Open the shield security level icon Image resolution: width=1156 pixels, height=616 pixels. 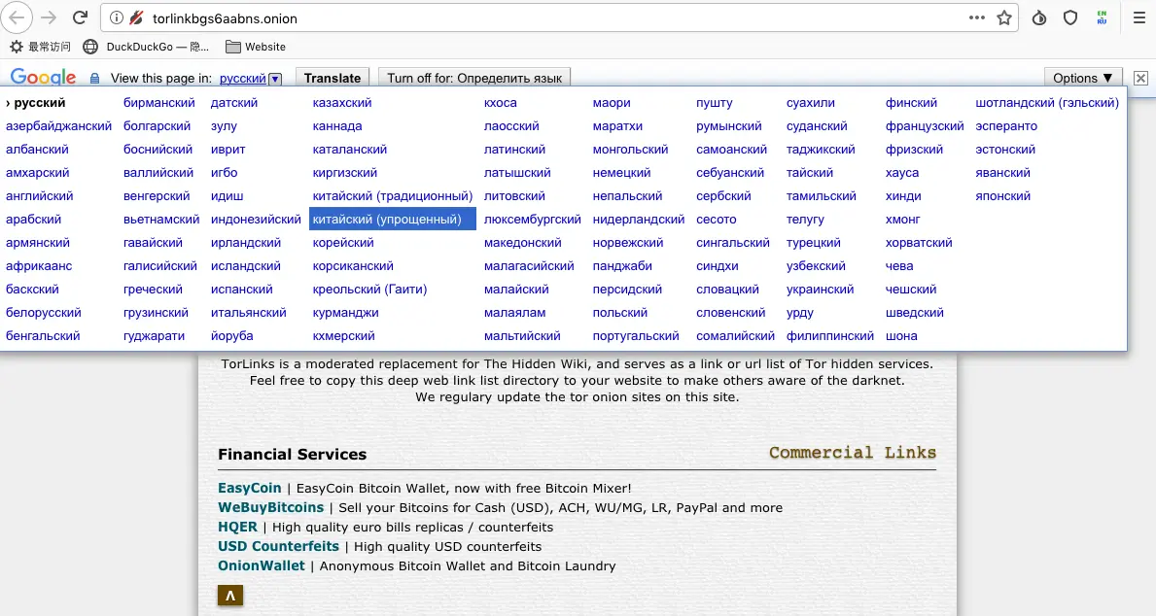(1070, 17)
